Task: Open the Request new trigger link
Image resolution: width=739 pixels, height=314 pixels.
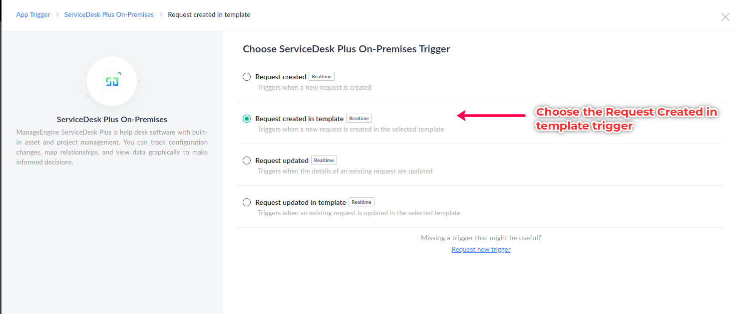Action: pos(481,249)
